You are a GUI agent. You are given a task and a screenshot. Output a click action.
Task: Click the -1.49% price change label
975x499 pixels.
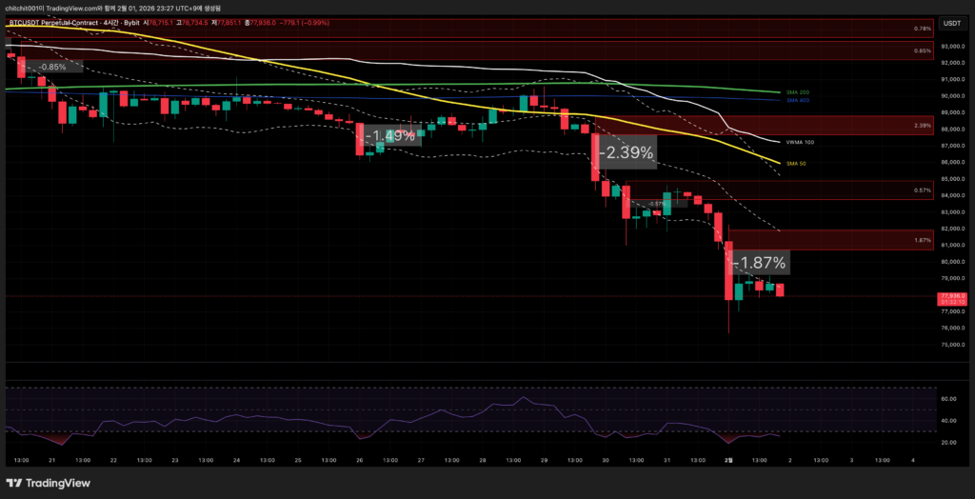(390, 136)
